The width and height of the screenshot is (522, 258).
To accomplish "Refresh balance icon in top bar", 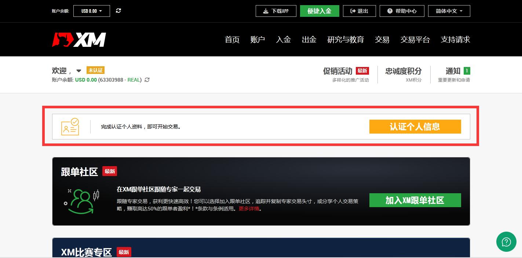I will click(118, 11).
